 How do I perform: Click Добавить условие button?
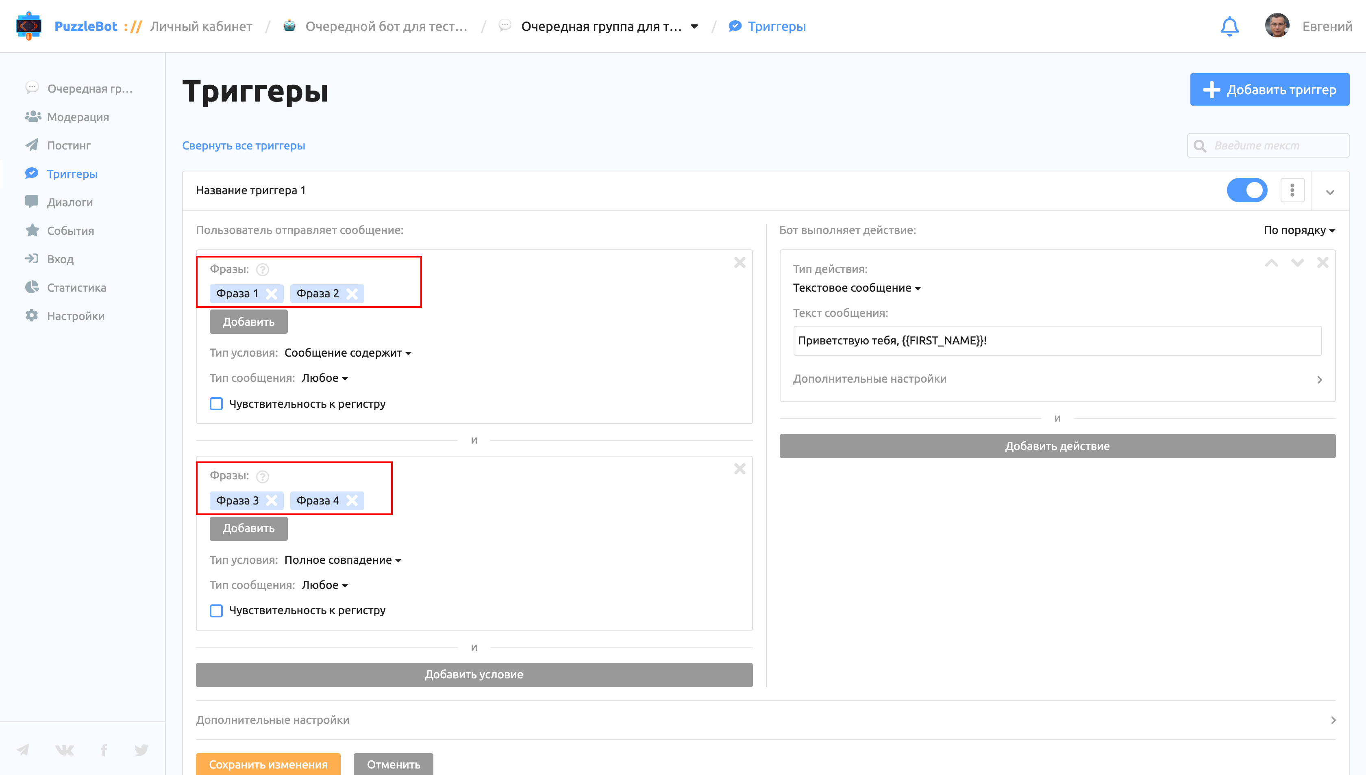point(474,674)
